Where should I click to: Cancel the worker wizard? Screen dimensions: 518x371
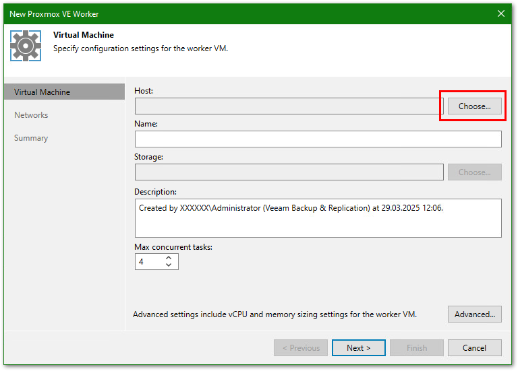pyautogui.click(x=474, y=348)
